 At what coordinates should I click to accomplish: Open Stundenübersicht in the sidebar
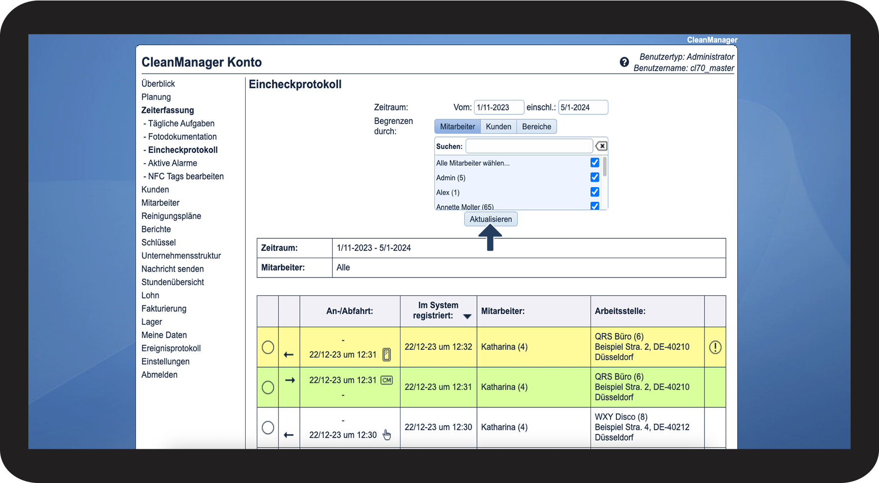[x=173, y=282]
